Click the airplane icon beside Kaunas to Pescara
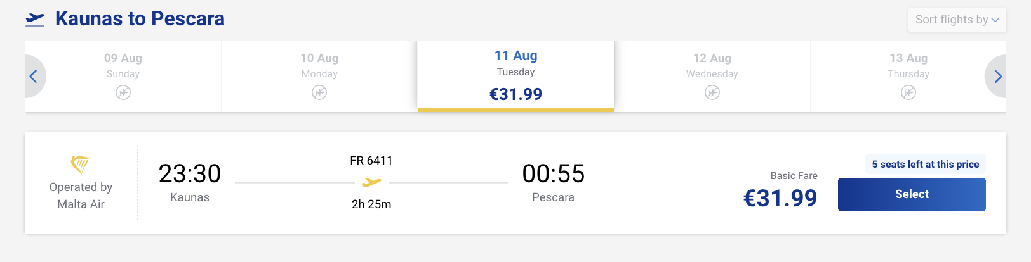The width and height of the screenshot is (1031, 262). point(35,20)
